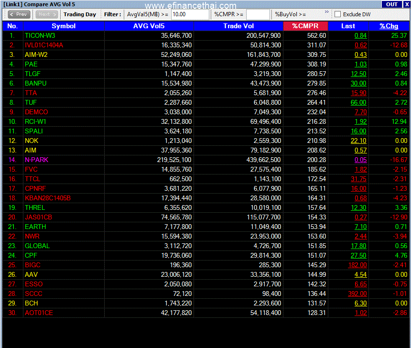Image resolution: width=411 pixels, height=348 pixels.
Task: Select symbol AAV
Action: coord(31,274)
